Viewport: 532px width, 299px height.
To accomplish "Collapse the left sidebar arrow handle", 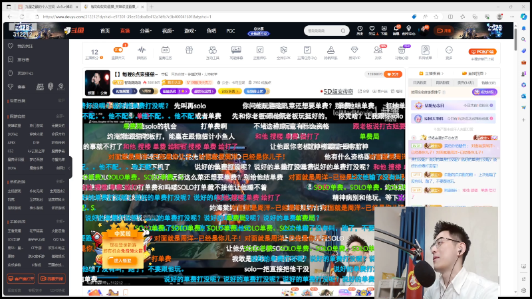I will click(70, 167).
